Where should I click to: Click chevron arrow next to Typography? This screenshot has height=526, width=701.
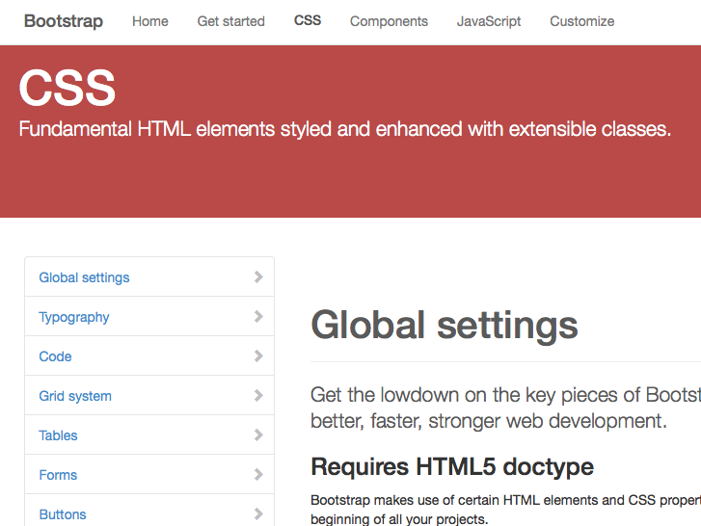click(258, 316)
